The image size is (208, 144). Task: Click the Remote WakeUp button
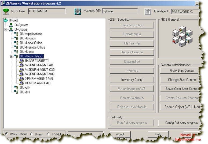(x=132, y=98)
